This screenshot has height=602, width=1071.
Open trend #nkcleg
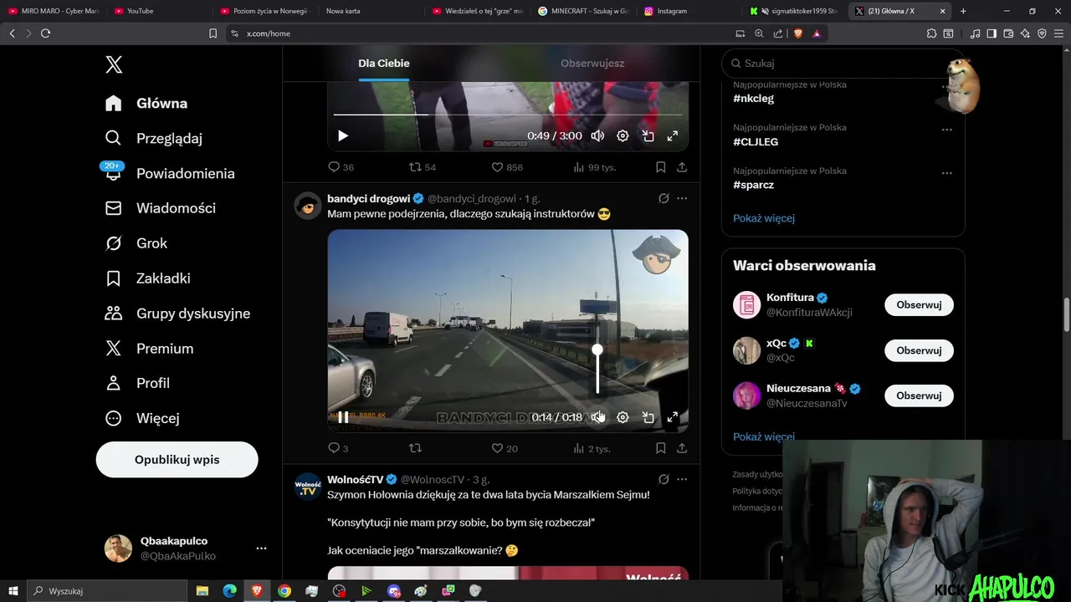pyautogui.click(x=753, y=99)
